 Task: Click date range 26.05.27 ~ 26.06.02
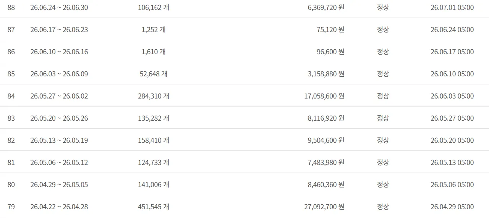59,96
